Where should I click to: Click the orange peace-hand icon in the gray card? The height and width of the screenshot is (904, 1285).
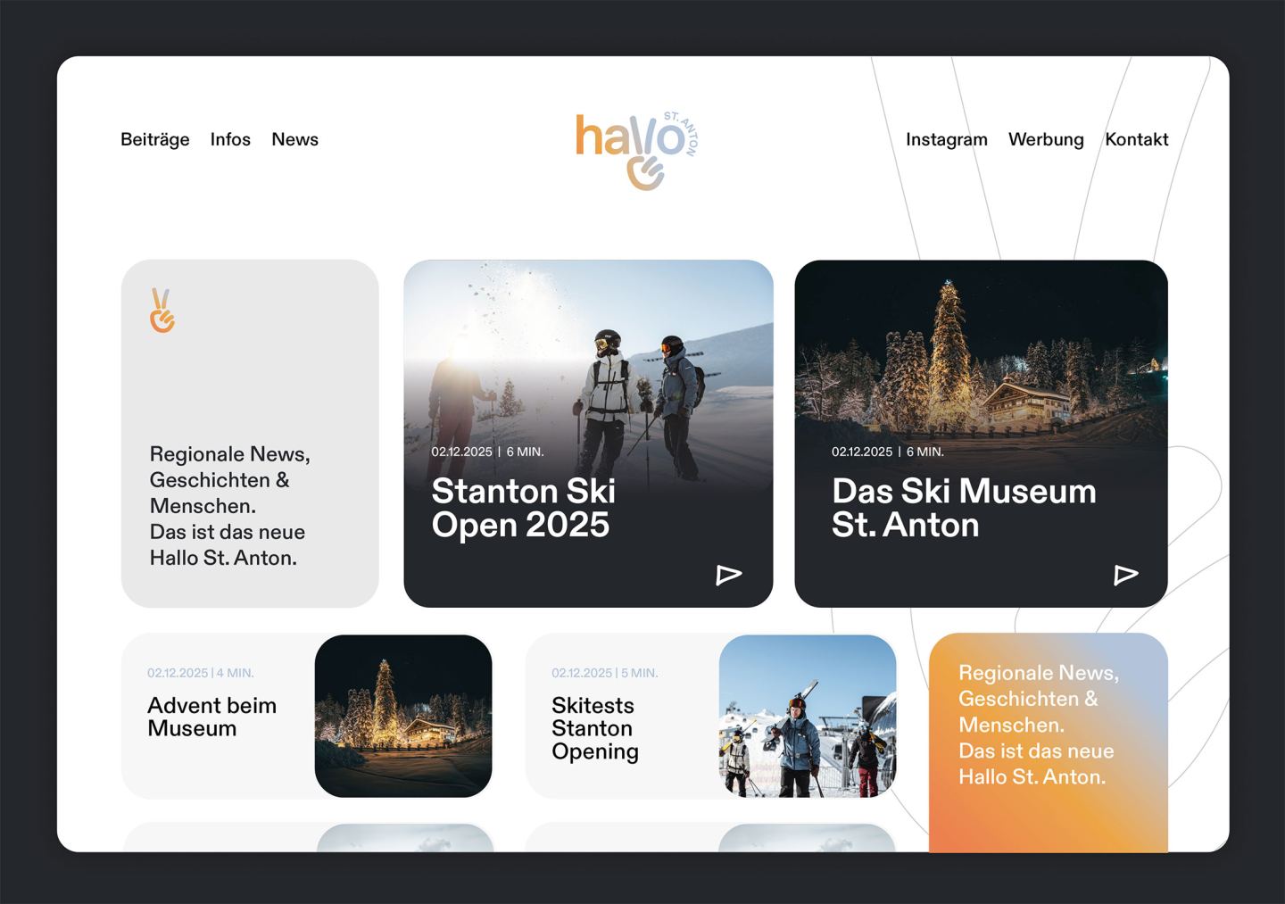(x=162, y=311)
